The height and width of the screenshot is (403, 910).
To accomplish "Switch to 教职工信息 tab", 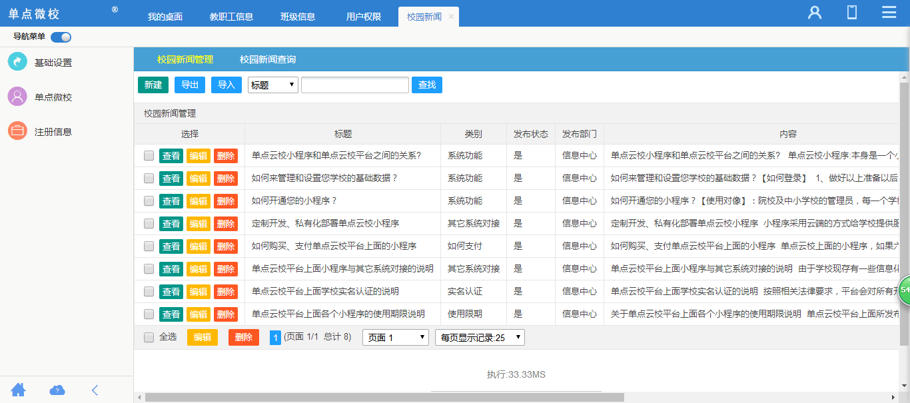I will 231,17.
